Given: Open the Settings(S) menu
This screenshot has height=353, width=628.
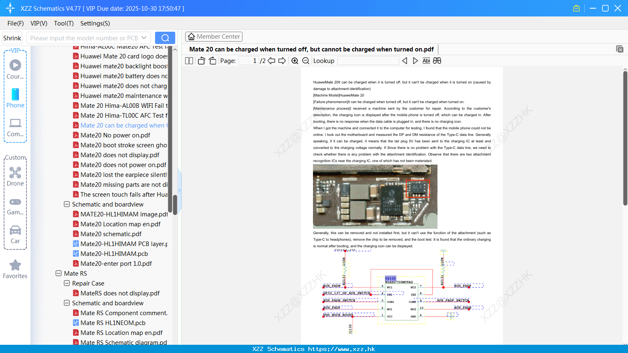Looking at the screenshot, I should pos(95,23).
